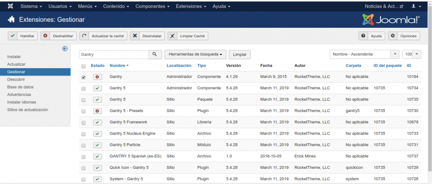Image resolution: width=432 pixels, height=184 pixels.
Task: Check the Gantry 5 Particle checkbox
Action: click(x=84, y=145)
